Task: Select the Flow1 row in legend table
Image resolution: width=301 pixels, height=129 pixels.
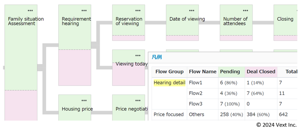Action: [225, 83]
